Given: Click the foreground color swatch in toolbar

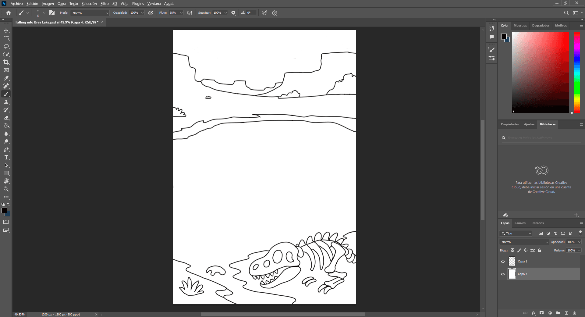Looking at the screenshot, I should 4,210.
